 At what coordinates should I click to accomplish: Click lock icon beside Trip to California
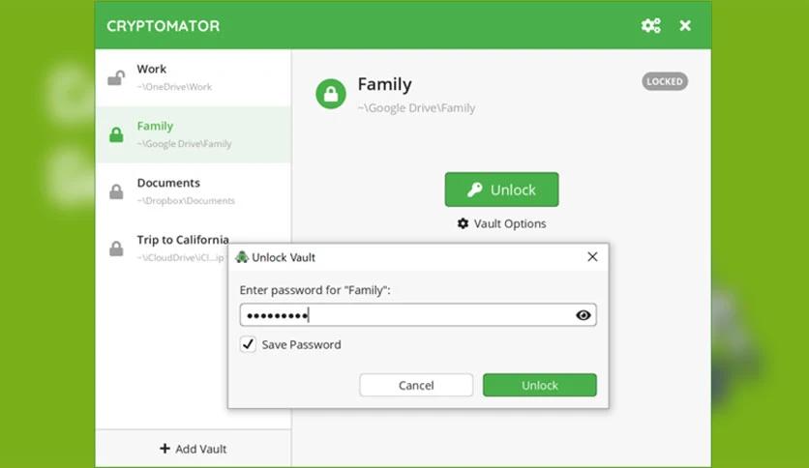click(x=116, y=249)
